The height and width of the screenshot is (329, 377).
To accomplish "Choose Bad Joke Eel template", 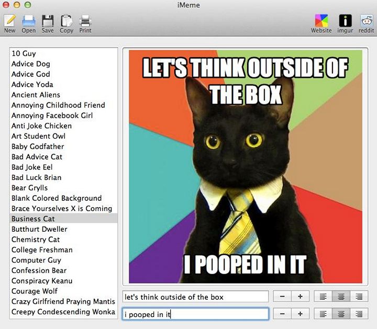I will point(64,167).
